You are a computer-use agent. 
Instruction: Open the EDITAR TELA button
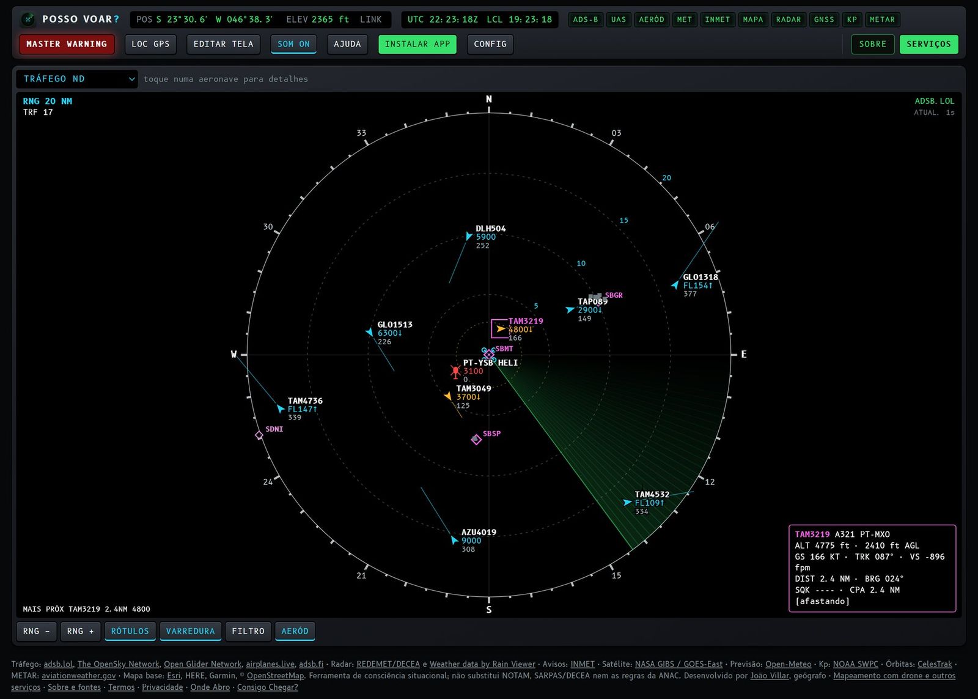[223, 44]
